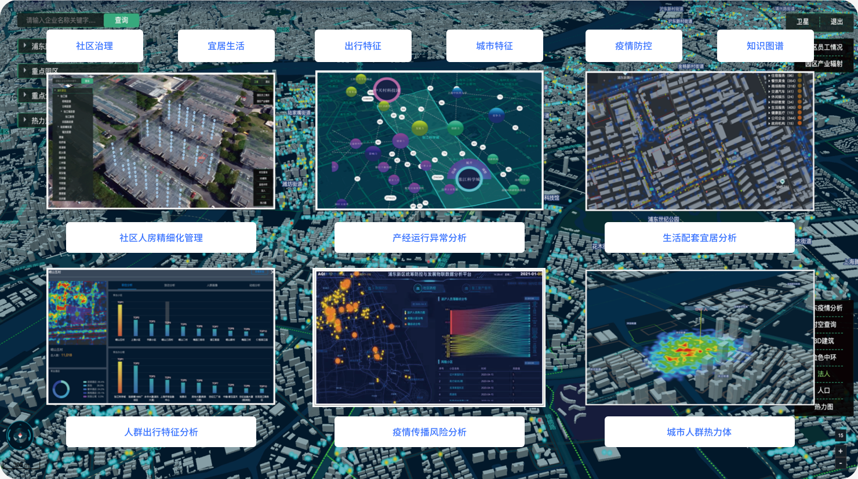Viewport: 858px width, 479px height.
Task: Expand the 热力 tree item arrow
Action: pyautogui.click(x=25, y=120)
